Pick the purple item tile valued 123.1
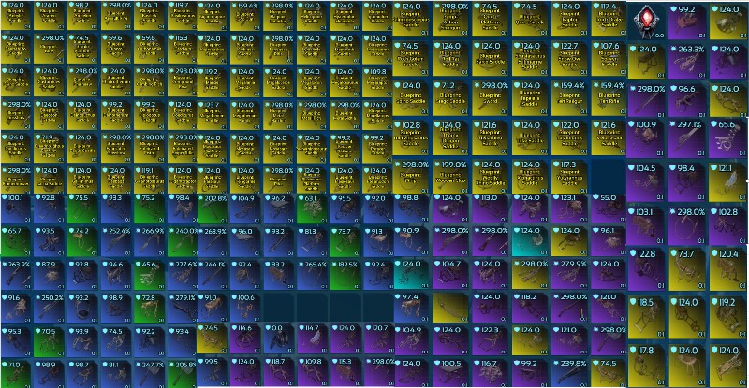Image resolution: width=749 pixels, height=388 pixels. click(569, 209)
